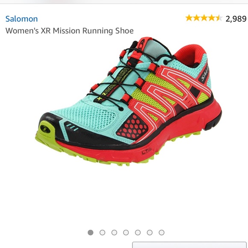The height and width of the screenshot is (248, 248).
Task: Click the Salomon logo on the yellow toe cap
Action: pos(45,129)
